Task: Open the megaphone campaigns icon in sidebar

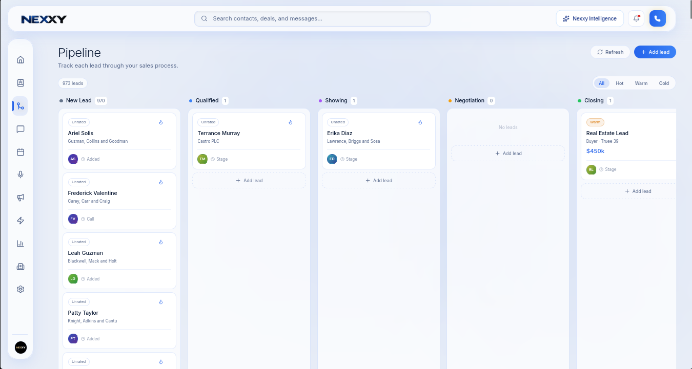Action: (21, 198)
